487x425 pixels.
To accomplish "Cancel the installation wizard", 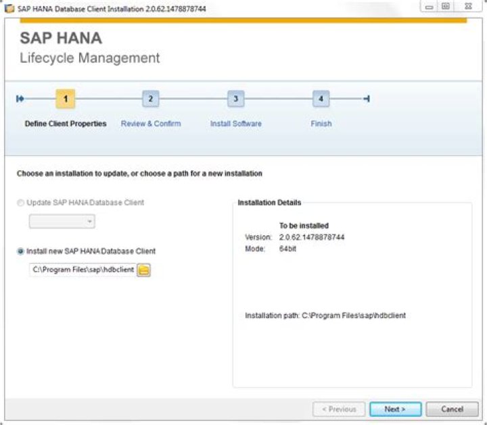I will tap(452, 409).
